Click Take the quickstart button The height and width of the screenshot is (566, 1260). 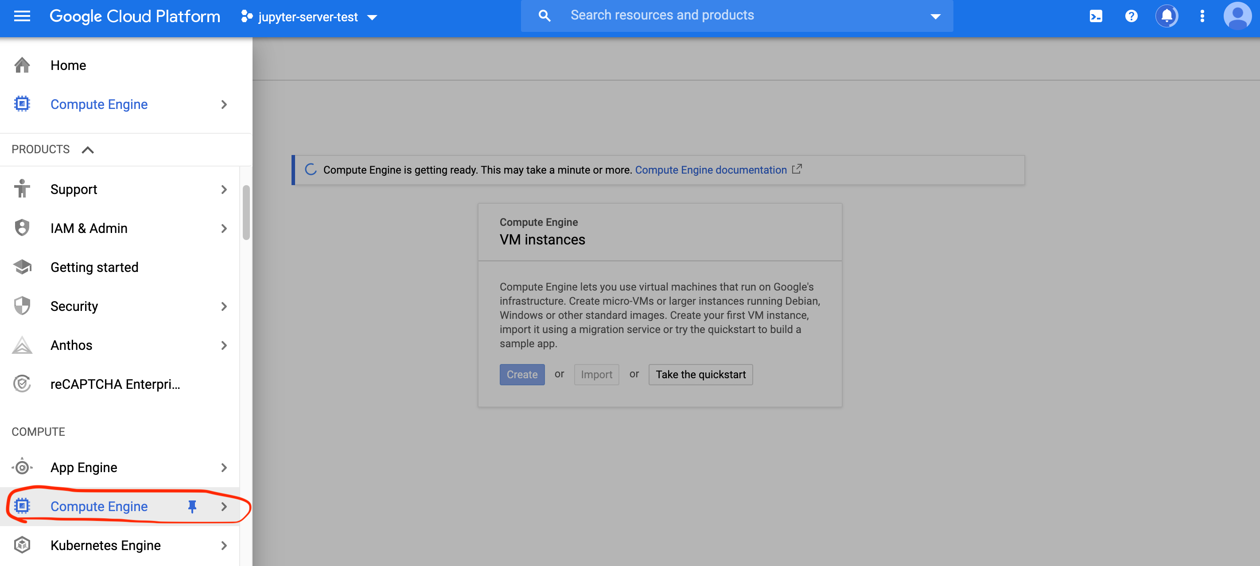[x=700, y=374]
